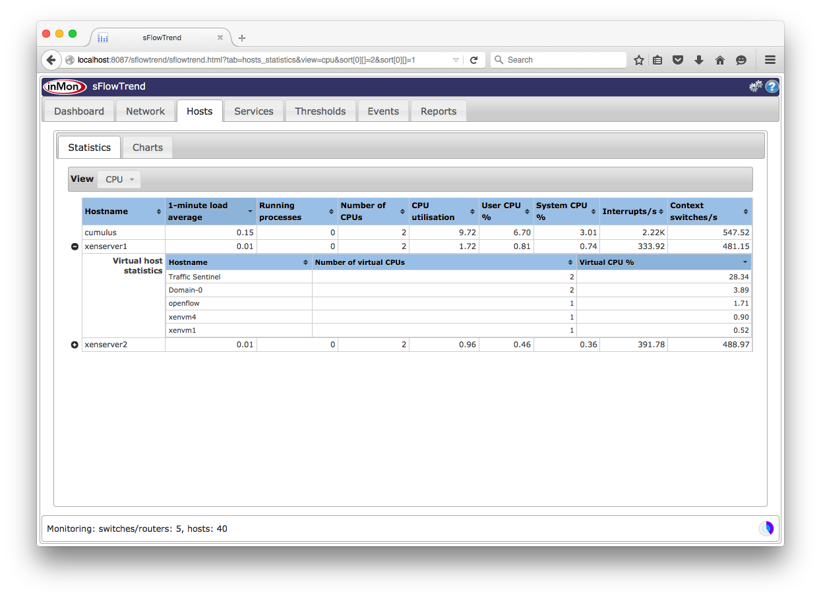Image resolution: width=821 pixels, height=599 pixels.
Task: Click the search magnifier icon
Action: tap(499, 60)
